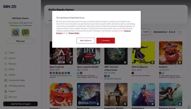Click the More Options button

click(86, 41)
